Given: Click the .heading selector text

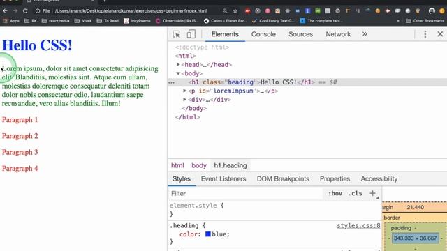Looking at the screenshot, I should click(184, 225).
